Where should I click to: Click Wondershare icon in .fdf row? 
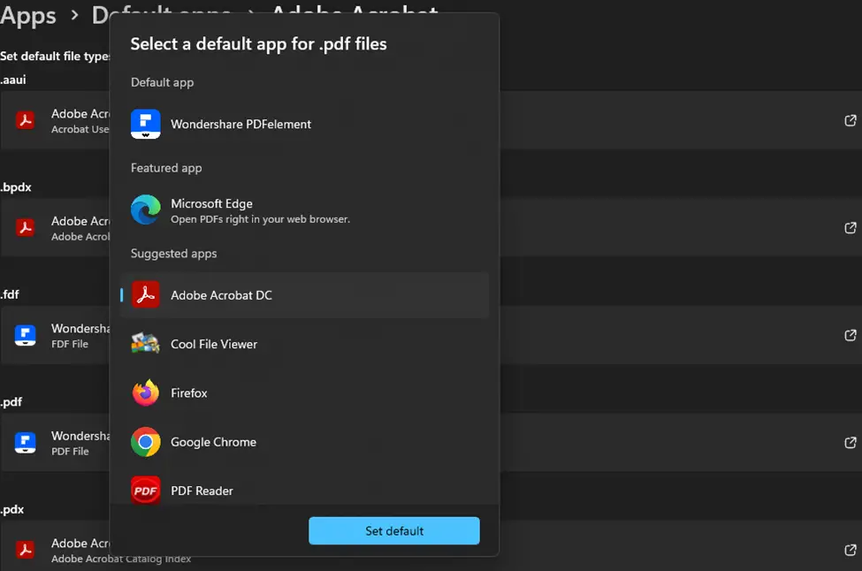[x=26, y=335]
